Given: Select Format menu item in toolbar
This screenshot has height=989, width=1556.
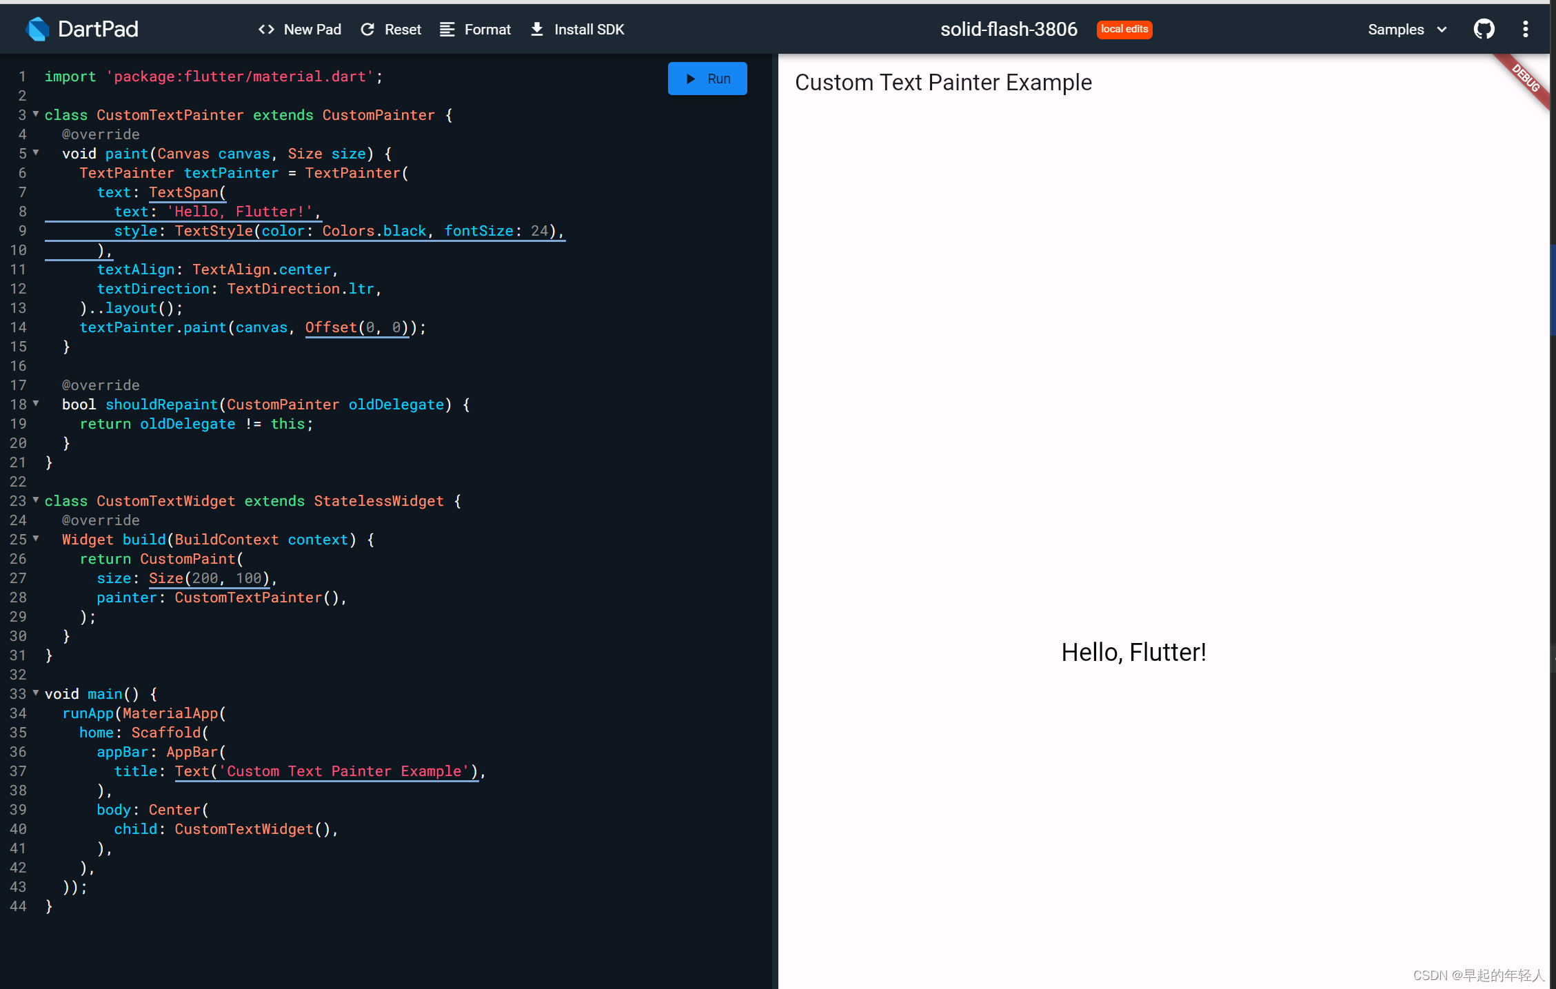Looking at the screenshot, I should coord(475,30).
